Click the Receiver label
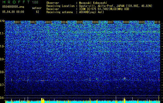Image resolution: width=163 pixels, height=103 pixels. (x=53, y=9)
